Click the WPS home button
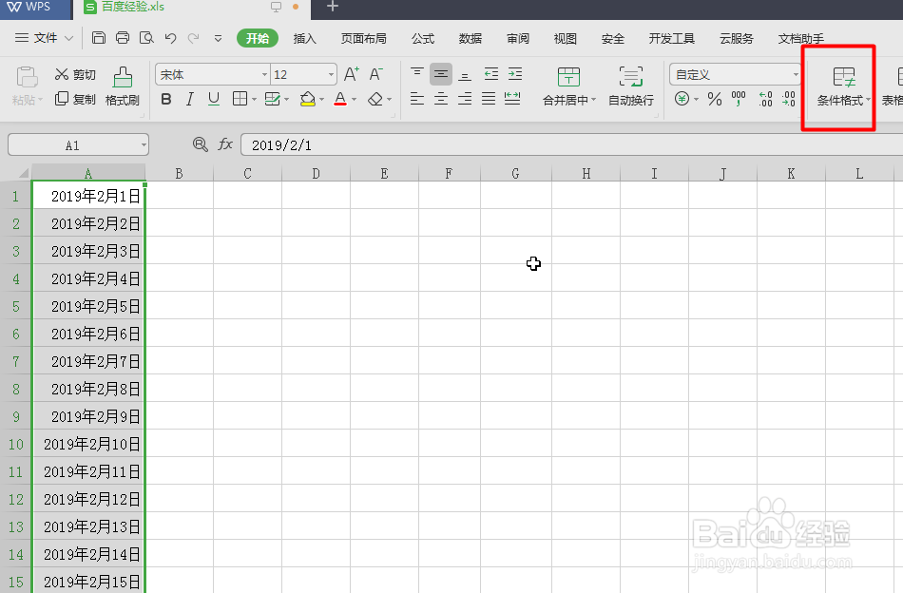This screenshot has height=593, width=903. [30, 7]
